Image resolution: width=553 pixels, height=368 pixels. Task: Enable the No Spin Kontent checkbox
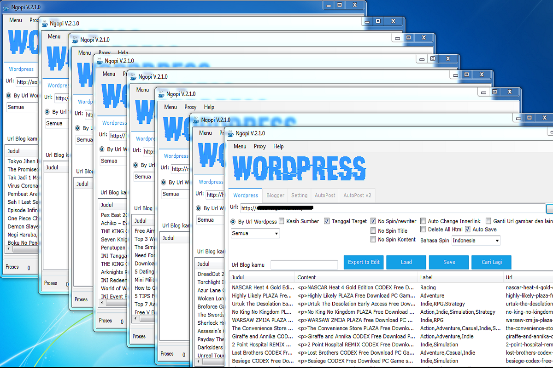pyautogui.click(x=373, y=239)
